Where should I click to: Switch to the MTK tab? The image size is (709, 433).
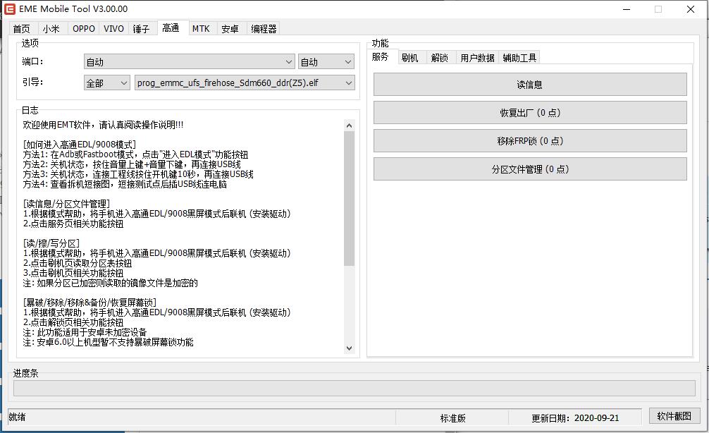tap(201, 29)
